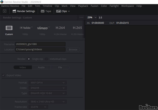The height and width of the screenshot is (110, 158).
Task: Select the Custom render preset film icon
Action: [9, 28]
